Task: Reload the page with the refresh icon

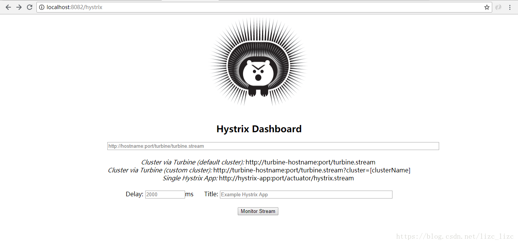Action: coord(30,7)
